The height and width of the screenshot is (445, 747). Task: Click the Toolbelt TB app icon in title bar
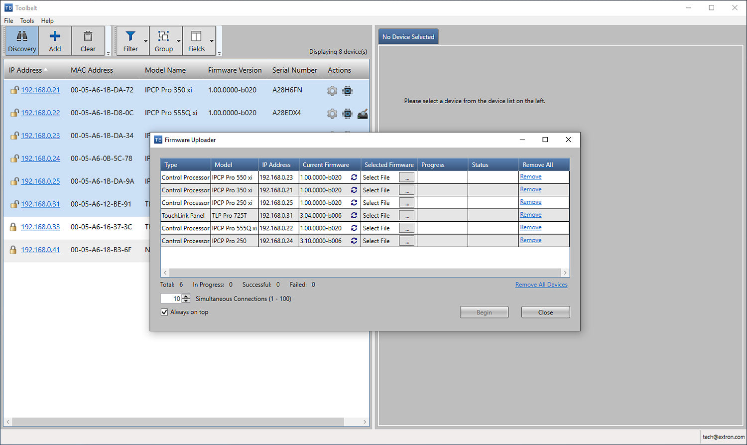pos(8,7)
